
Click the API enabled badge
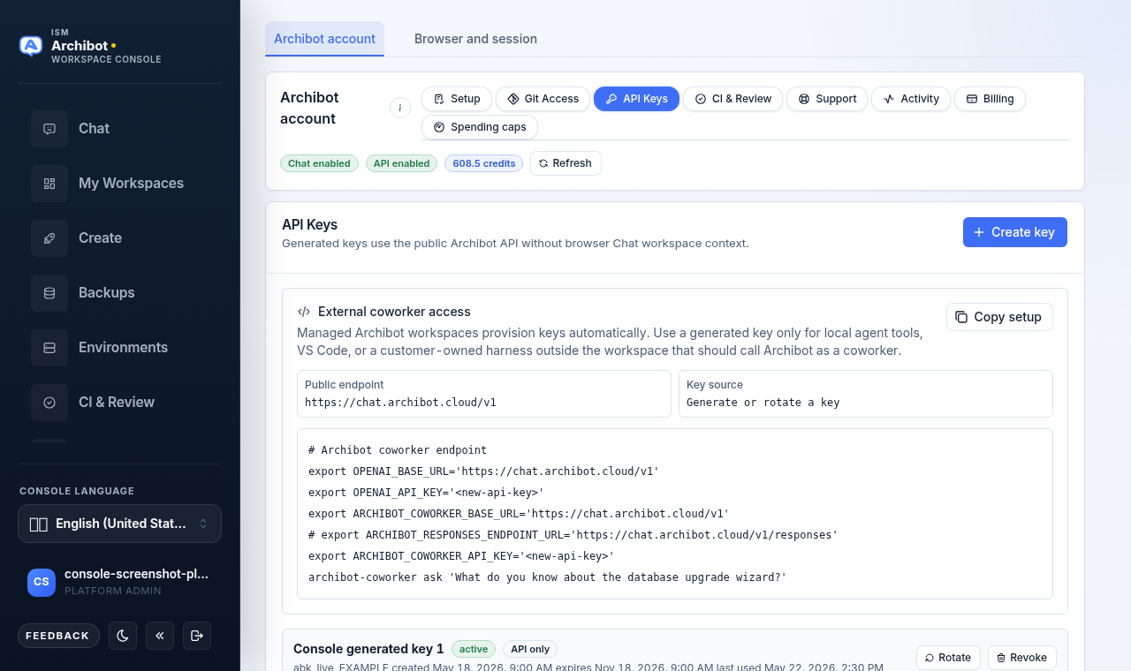[401, 163]
